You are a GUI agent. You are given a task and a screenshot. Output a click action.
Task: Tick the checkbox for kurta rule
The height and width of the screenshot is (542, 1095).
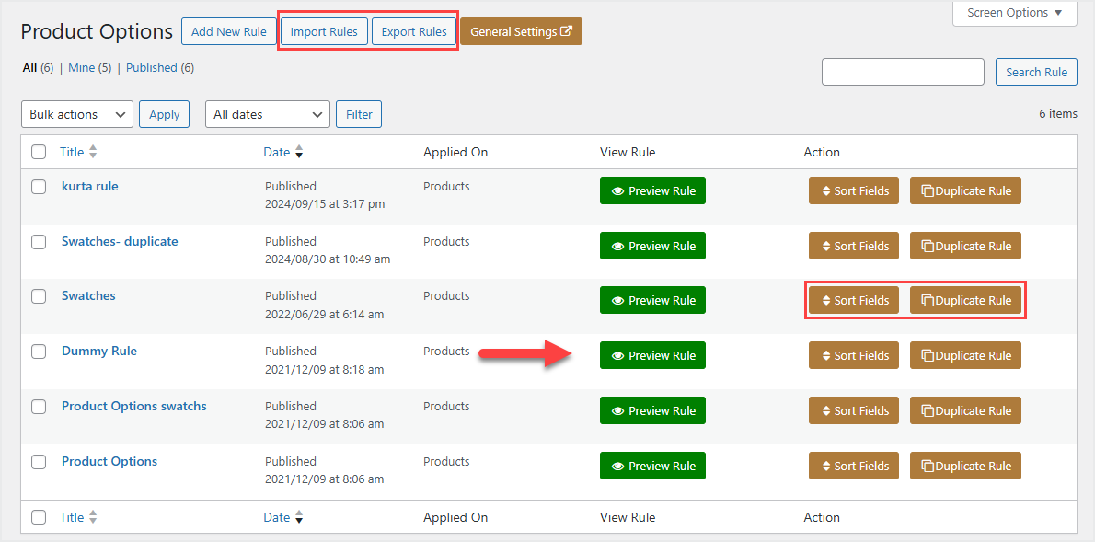[x=39, y=187]
